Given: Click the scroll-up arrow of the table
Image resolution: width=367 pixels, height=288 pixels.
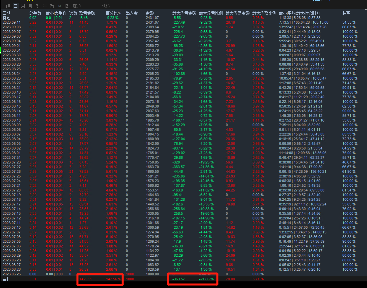Looking at the screenshot, I should tap(366, 10).
